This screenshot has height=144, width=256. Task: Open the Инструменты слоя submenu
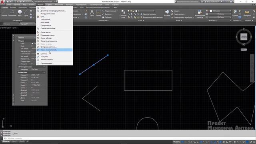pyautogui.click(x=54, y=14)
